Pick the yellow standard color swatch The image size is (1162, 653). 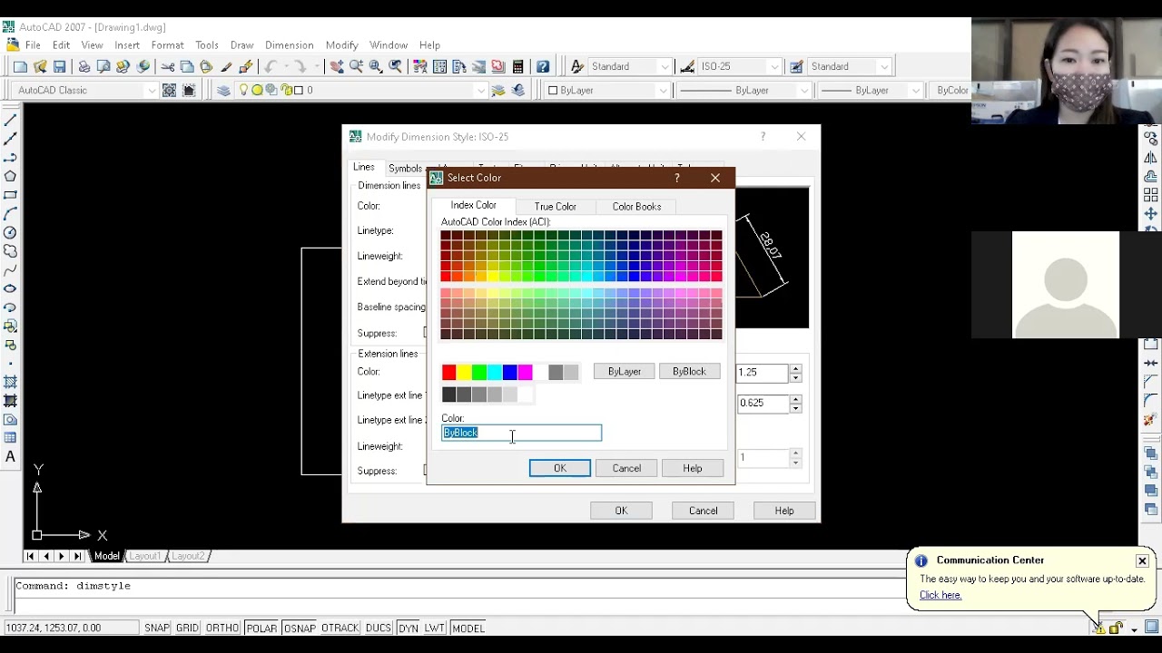pyautogui.click(x=464, y=372)
